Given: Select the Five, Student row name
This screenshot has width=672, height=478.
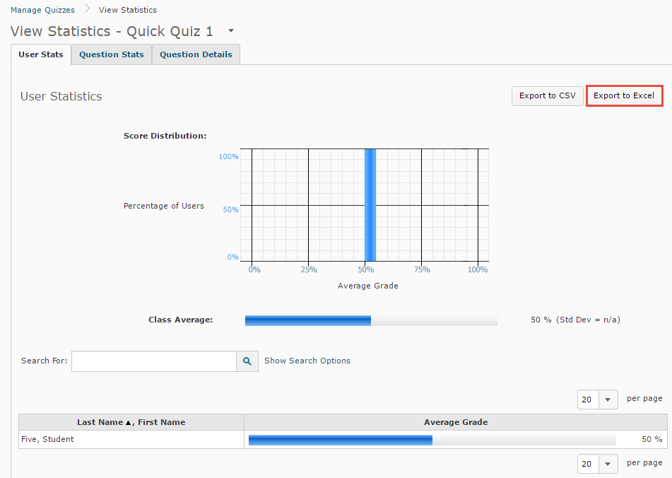Looking at the screenshot, I should (47, 439).
